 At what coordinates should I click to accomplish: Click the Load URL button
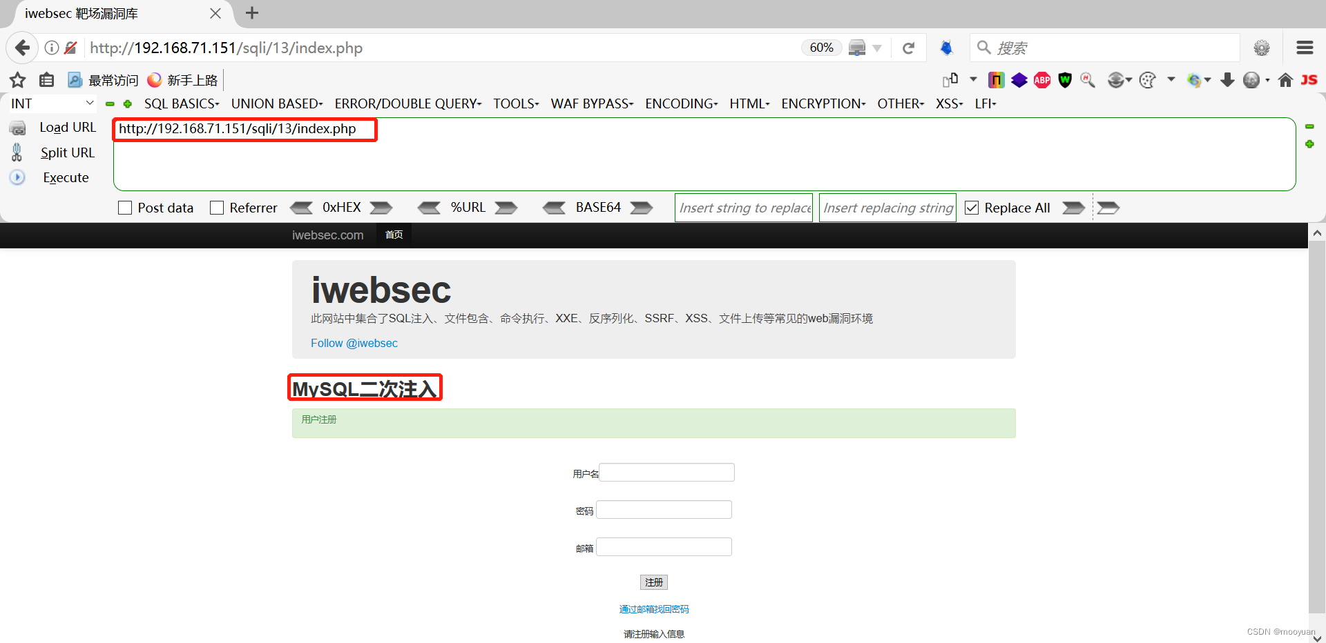coord(67,128)
